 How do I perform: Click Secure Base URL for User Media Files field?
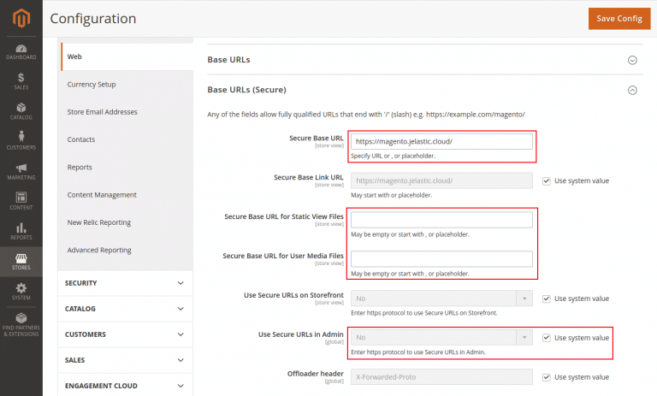point(441,259)
